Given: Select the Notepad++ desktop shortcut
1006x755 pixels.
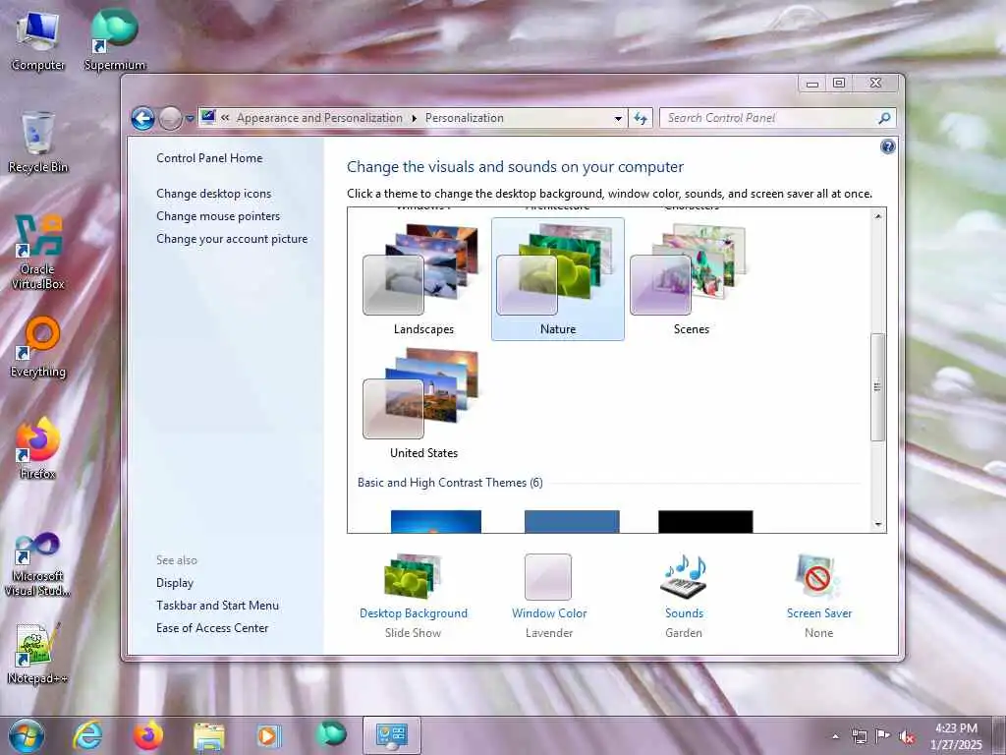Looking at the screenshot, I should pos(38,654).
